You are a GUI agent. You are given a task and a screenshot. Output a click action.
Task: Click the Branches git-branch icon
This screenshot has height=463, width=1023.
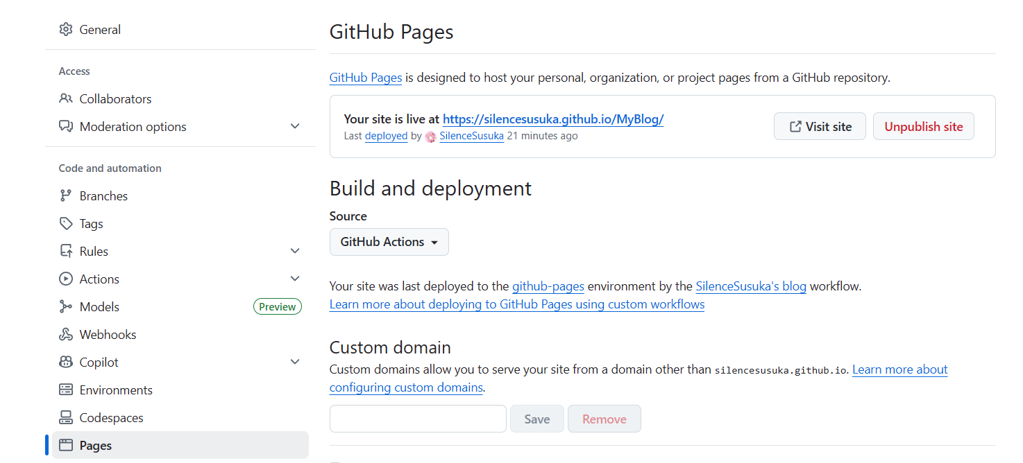coord(66,196)
